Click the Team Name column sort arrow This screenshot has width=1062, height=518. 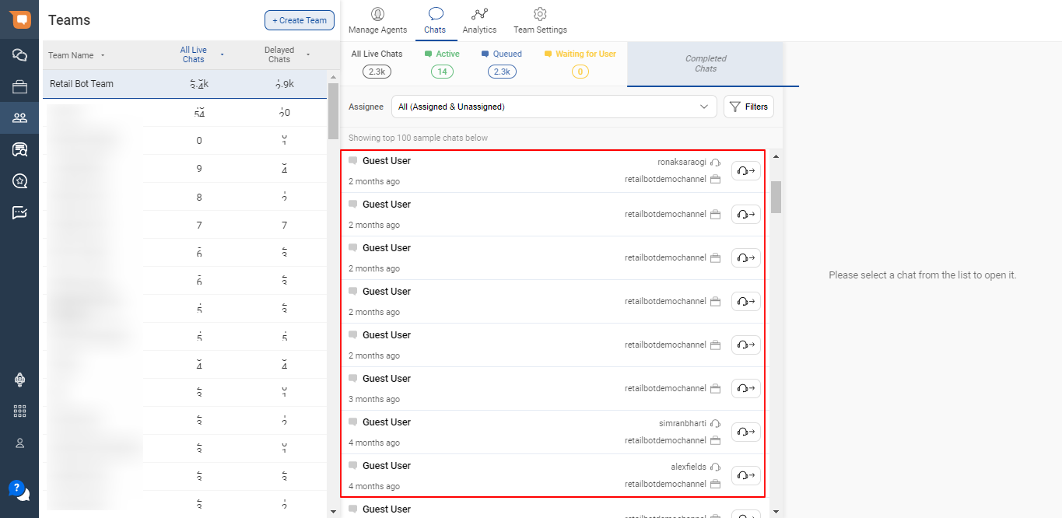pos(103,55)
